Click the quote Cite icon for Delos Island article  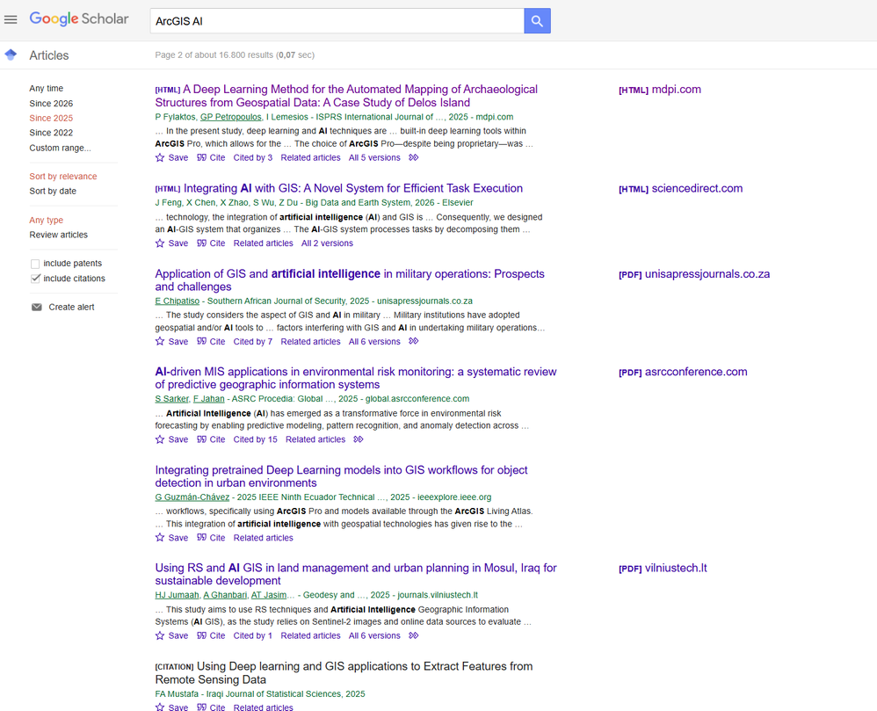(201, 157)
